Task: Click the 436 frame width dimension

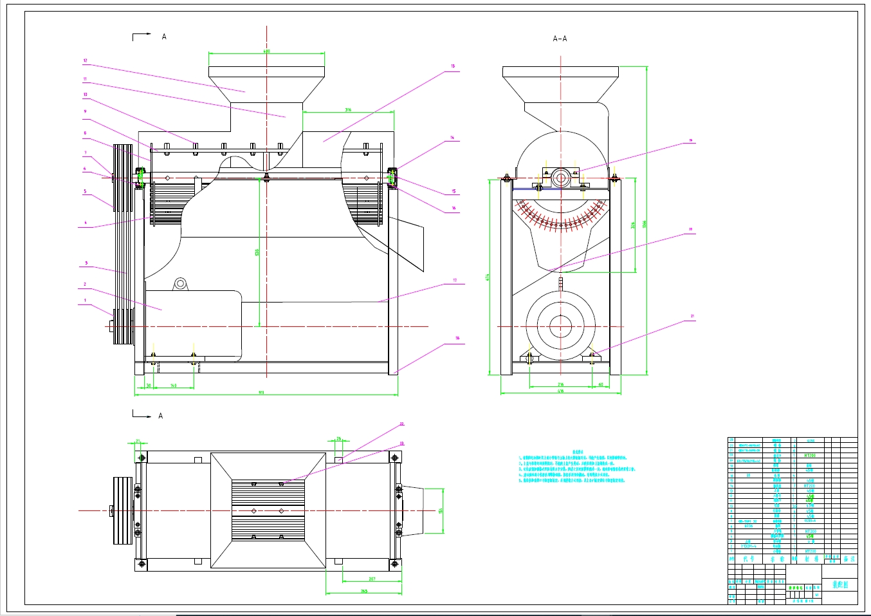Action: 560,391
